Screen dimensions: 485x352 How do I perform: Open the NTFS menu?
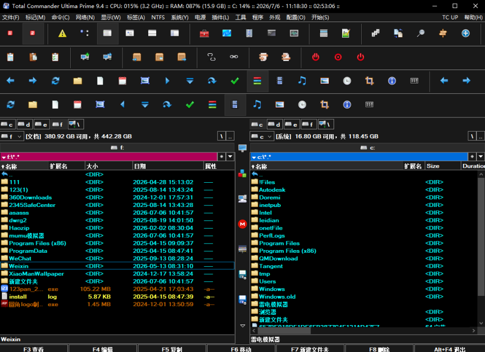pyautogui.click(x=158, y=17)
